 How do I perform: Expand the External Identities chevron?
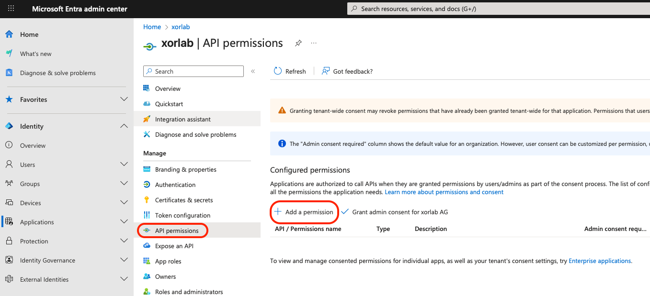click(x=124, y=279)
